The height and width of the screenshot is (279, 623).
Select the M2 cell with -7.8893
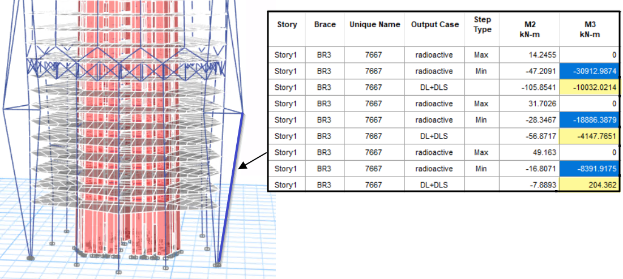click(531, 185)
